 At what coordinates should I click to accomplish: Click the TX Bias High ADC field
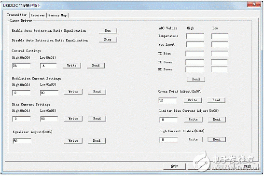point(195,54)
